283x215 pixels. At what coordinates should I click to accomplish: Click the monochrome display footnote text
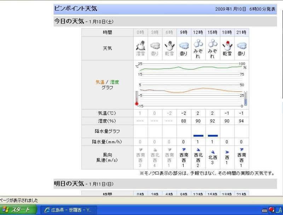207,174
